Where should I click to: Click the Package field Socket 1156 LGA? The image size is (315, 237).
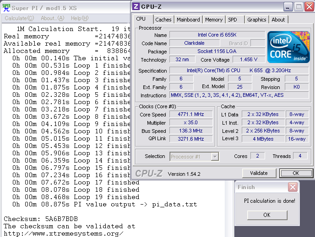[217, 51]
